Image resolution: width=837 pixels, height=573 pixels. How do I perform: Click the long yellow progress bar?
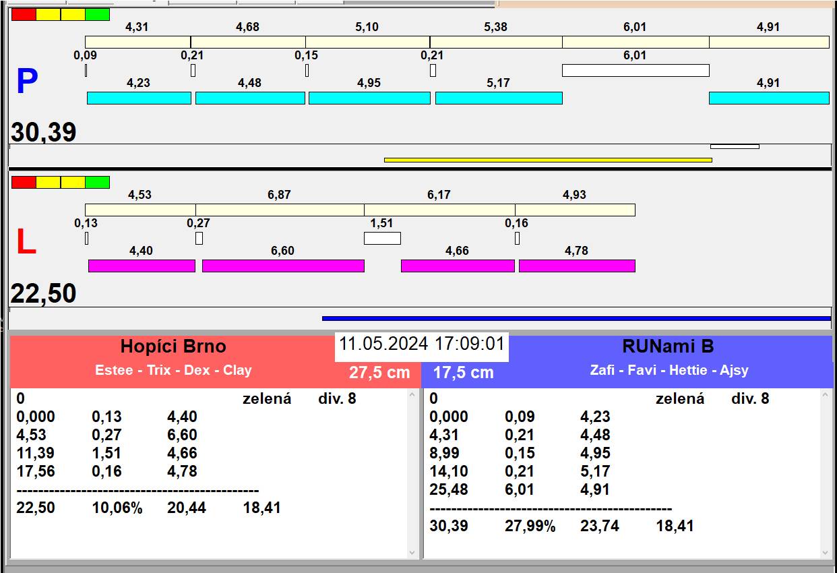coord(548,160)
